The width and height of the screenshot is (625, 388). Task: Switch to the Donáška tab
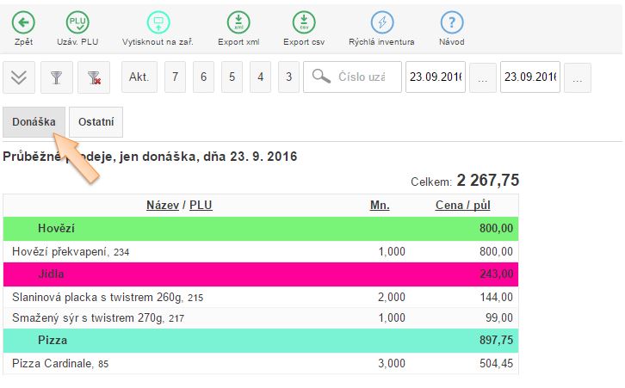(x=34, y=122)
